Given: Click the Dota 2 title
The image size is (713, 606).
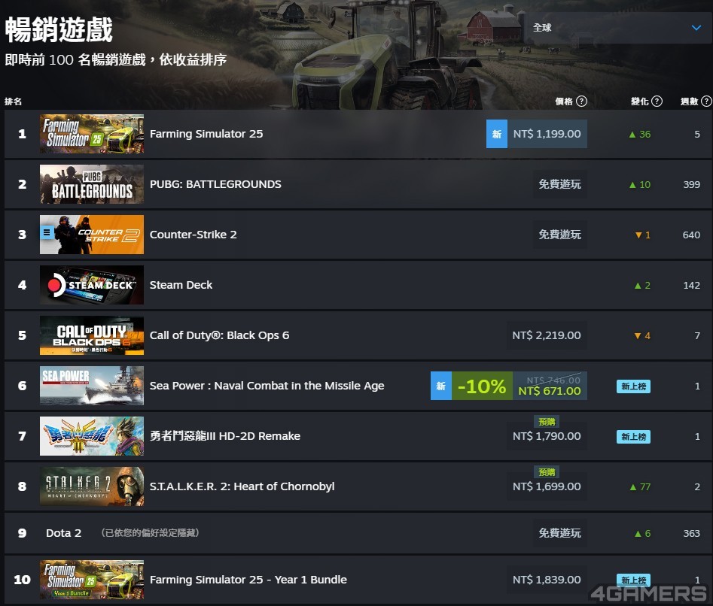Looking at the screenshot, I should point(64,533).
